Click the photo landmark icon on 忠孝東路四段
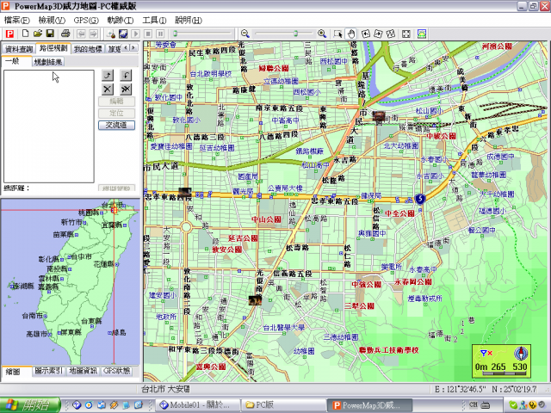 pos(185,192)
